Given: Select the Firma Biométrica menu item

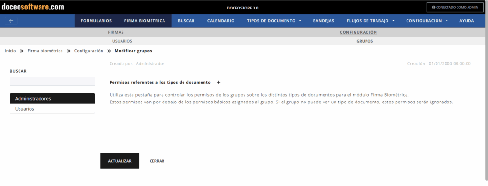Looking at the screenshot, I should (x=144, y=21).
